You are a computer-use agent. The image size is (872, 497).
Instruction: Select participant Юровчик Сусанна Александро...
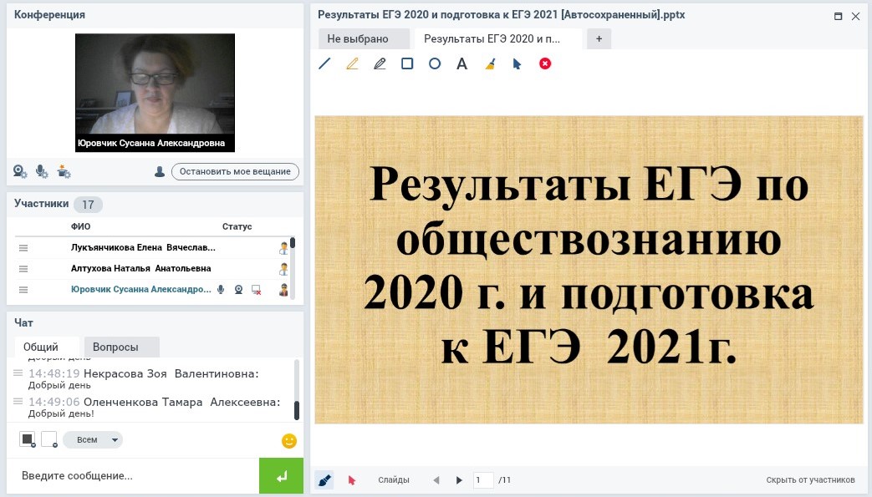[140, 290]
